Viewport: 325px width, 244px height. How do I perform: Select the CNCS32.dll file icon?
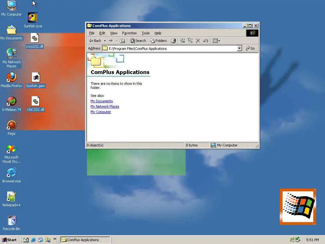[x=36, y=104]
